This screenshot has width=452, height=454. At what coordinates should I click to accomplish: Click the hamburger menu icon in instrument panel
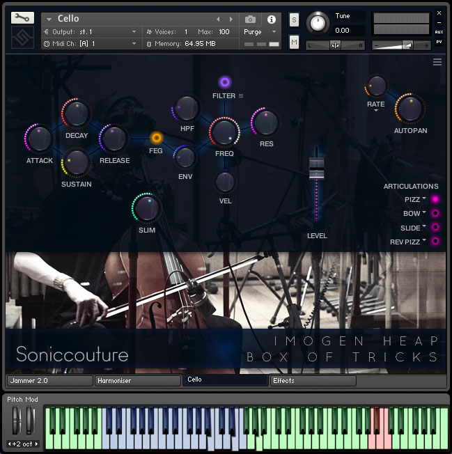click(x=437, y=62)
